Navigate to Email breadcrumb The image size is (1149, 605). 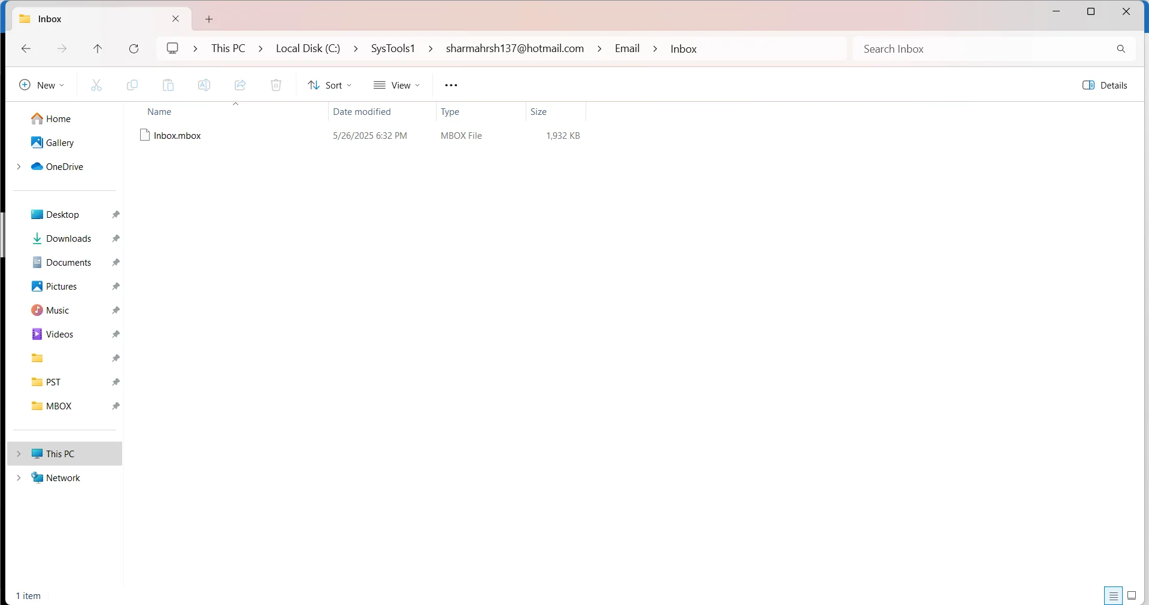pos(627,48)
